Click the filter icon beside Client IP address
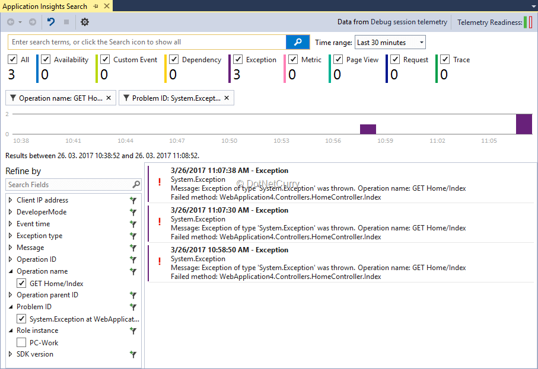Screen dimensions: 538x369 133,200
